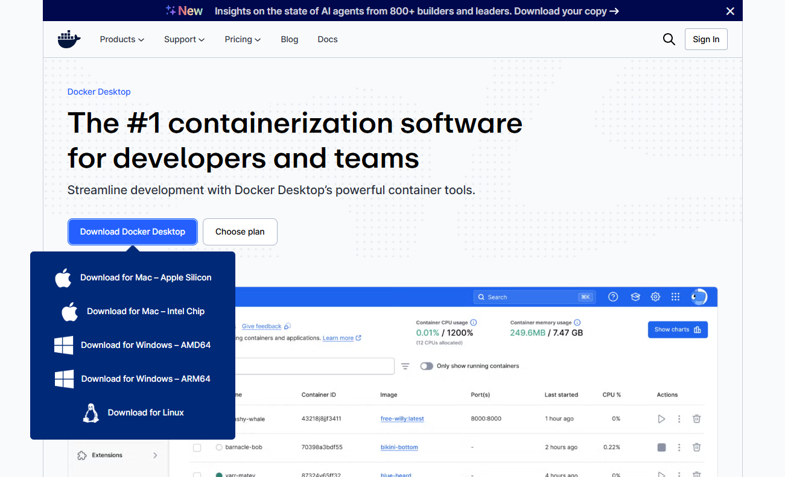This screenshot has width=785, height=477.
Task: Click the 0.22% CPU value
Action: point(612,447)
